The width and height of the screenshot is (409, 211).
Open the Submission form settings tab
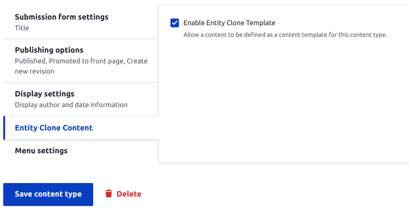tap(61, 17)
